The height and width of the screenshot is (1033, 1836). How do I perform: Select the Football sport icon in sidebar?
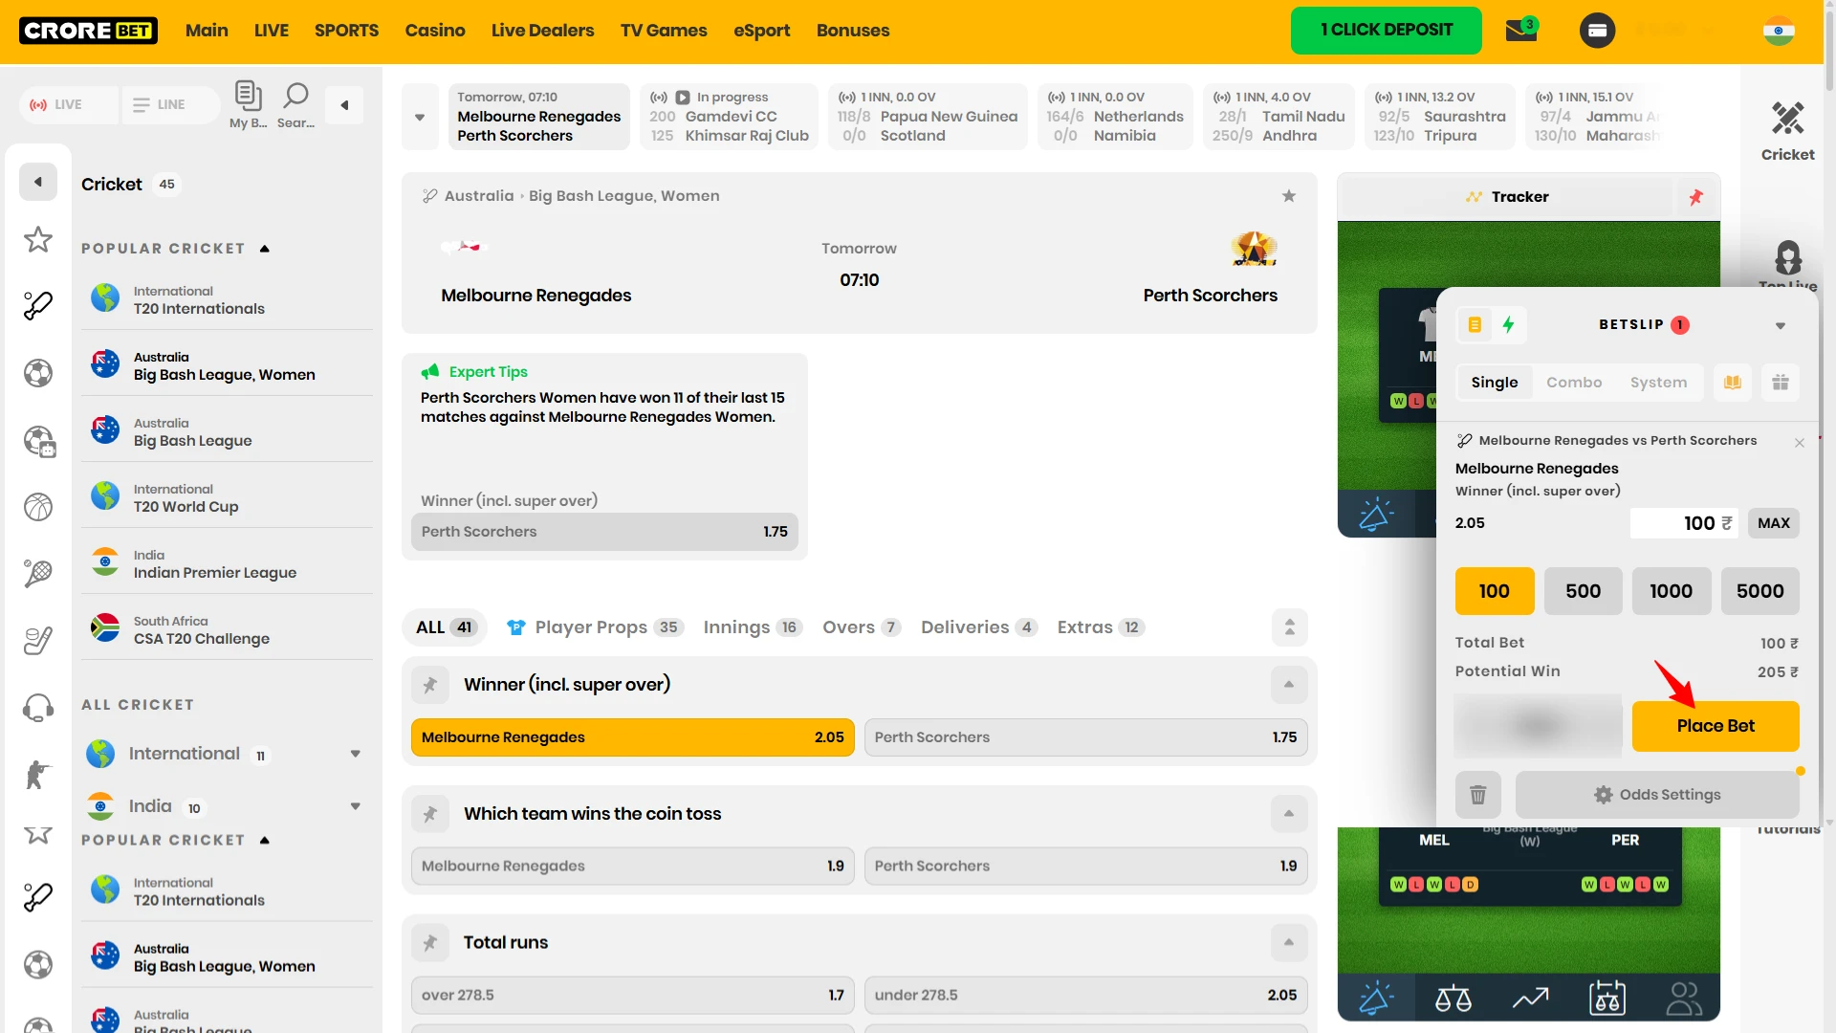pos(38,373)
